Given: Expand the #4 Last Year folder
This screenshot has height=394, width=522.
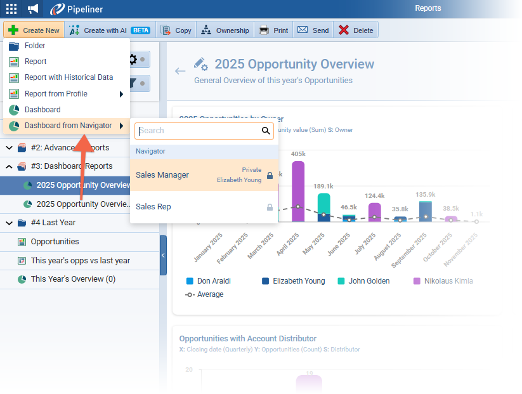Looking at the screenshot, I should click(10, 223).
